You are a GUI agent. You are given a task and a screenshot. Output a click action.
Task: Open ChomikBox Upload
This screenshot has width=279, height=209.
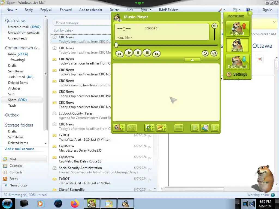coord(237,29)
